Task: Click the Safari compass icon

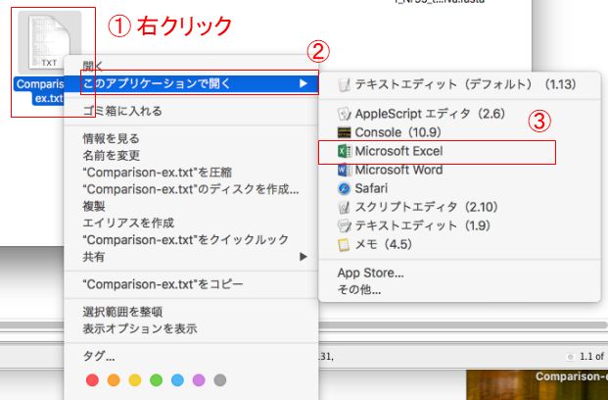Action: (344, 188)
